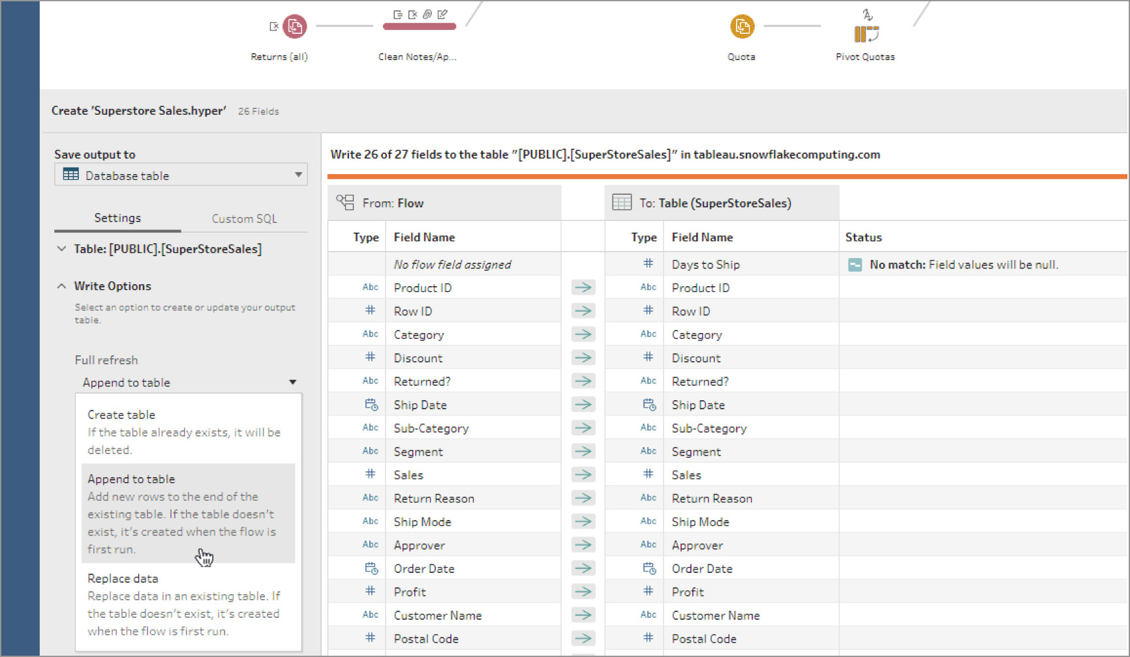Click the 26 Fields count label
Screen dimensions: 1130x657
(x=258, y=111)
